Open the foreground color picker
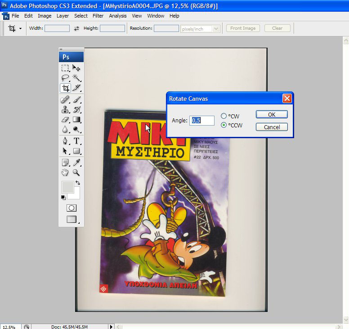 click(67, 187)
